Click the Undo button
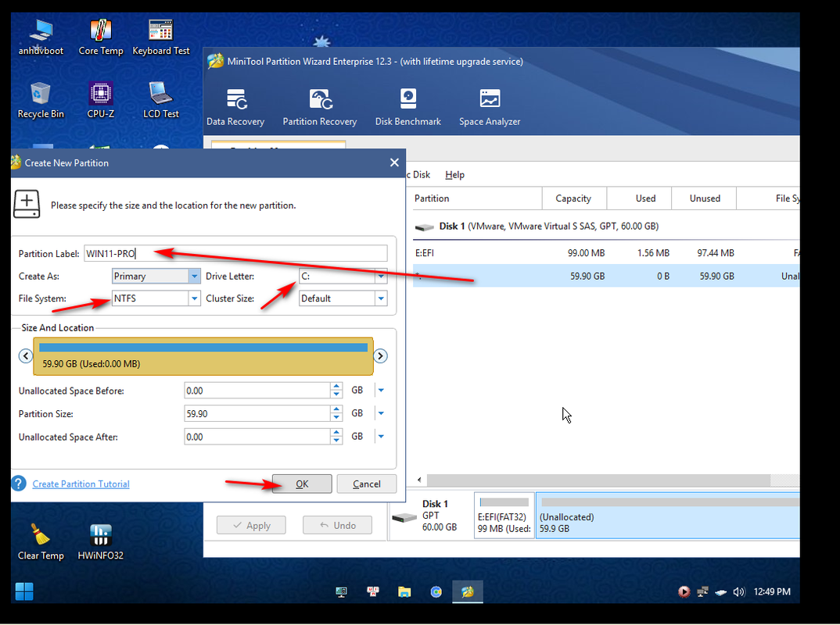 [x=338, y=526]
